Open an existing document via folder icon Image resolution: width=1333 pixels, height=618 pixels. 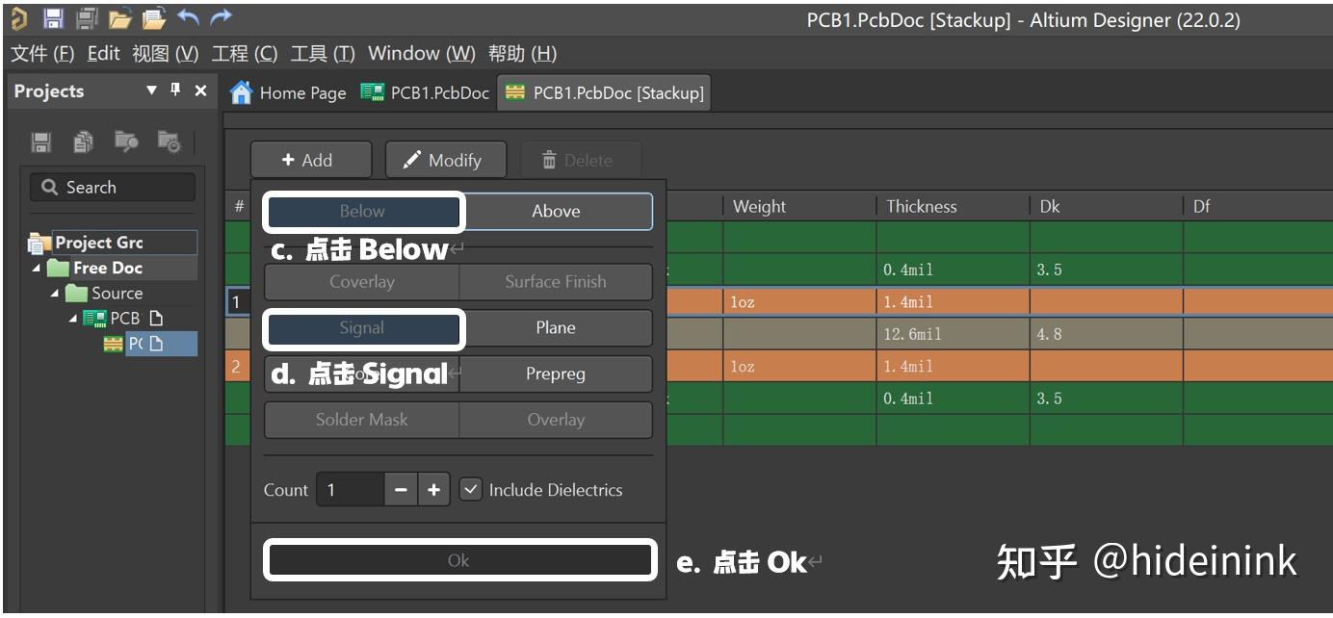(x=118, y=16)
